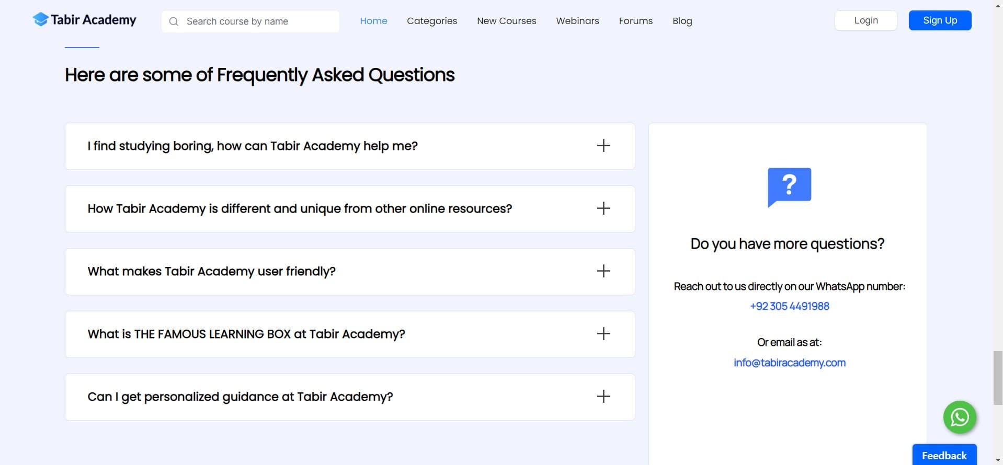Navigate to Webinars
Image resolution: width=1003 pixels, height=465 pixels.
tap(577, 21)
